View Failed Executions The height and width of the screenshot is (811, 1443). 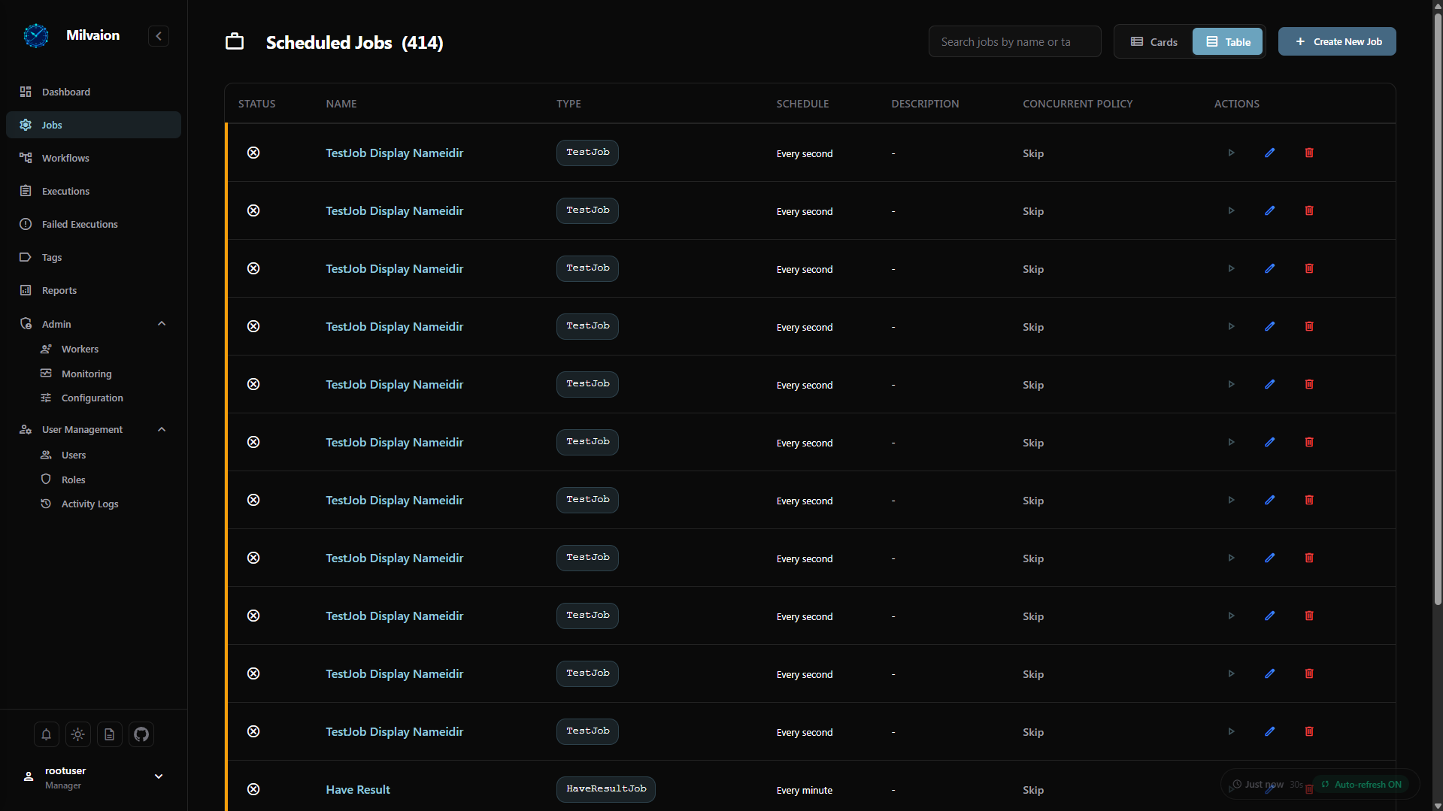click(93, 224)
